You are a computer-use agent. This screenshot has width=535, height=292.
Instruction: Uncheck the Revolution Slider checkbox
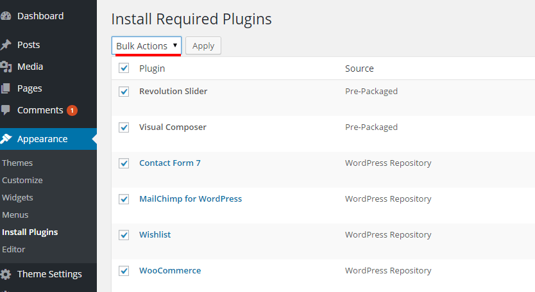coord(124,92)
